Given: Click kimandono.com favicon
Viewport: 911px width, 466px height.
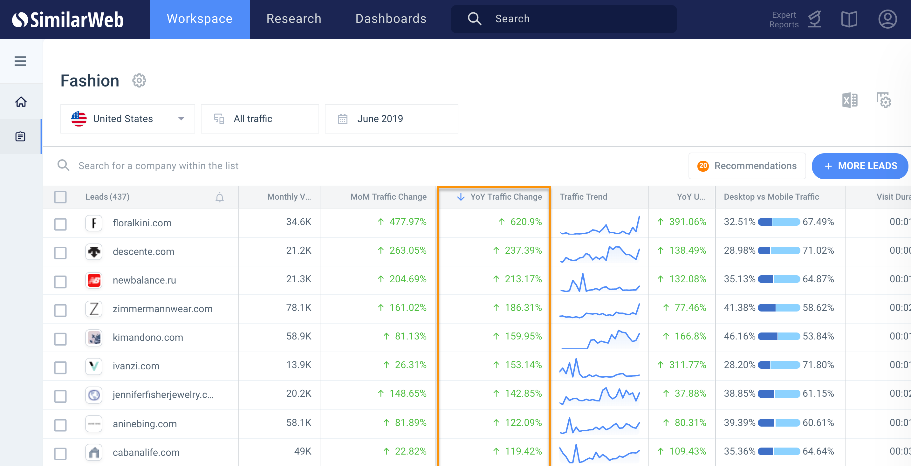Looking at the screenshot, I should [x=94, y=338].
